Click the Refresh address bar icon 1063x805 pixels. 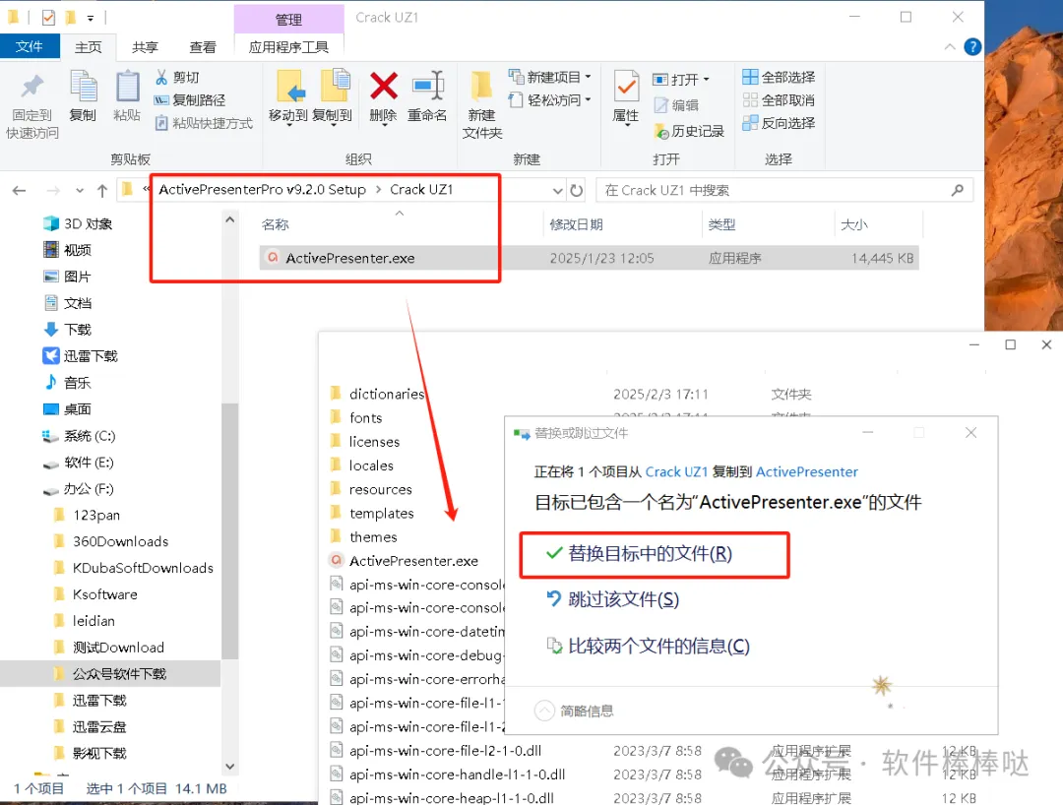point(576,190)
